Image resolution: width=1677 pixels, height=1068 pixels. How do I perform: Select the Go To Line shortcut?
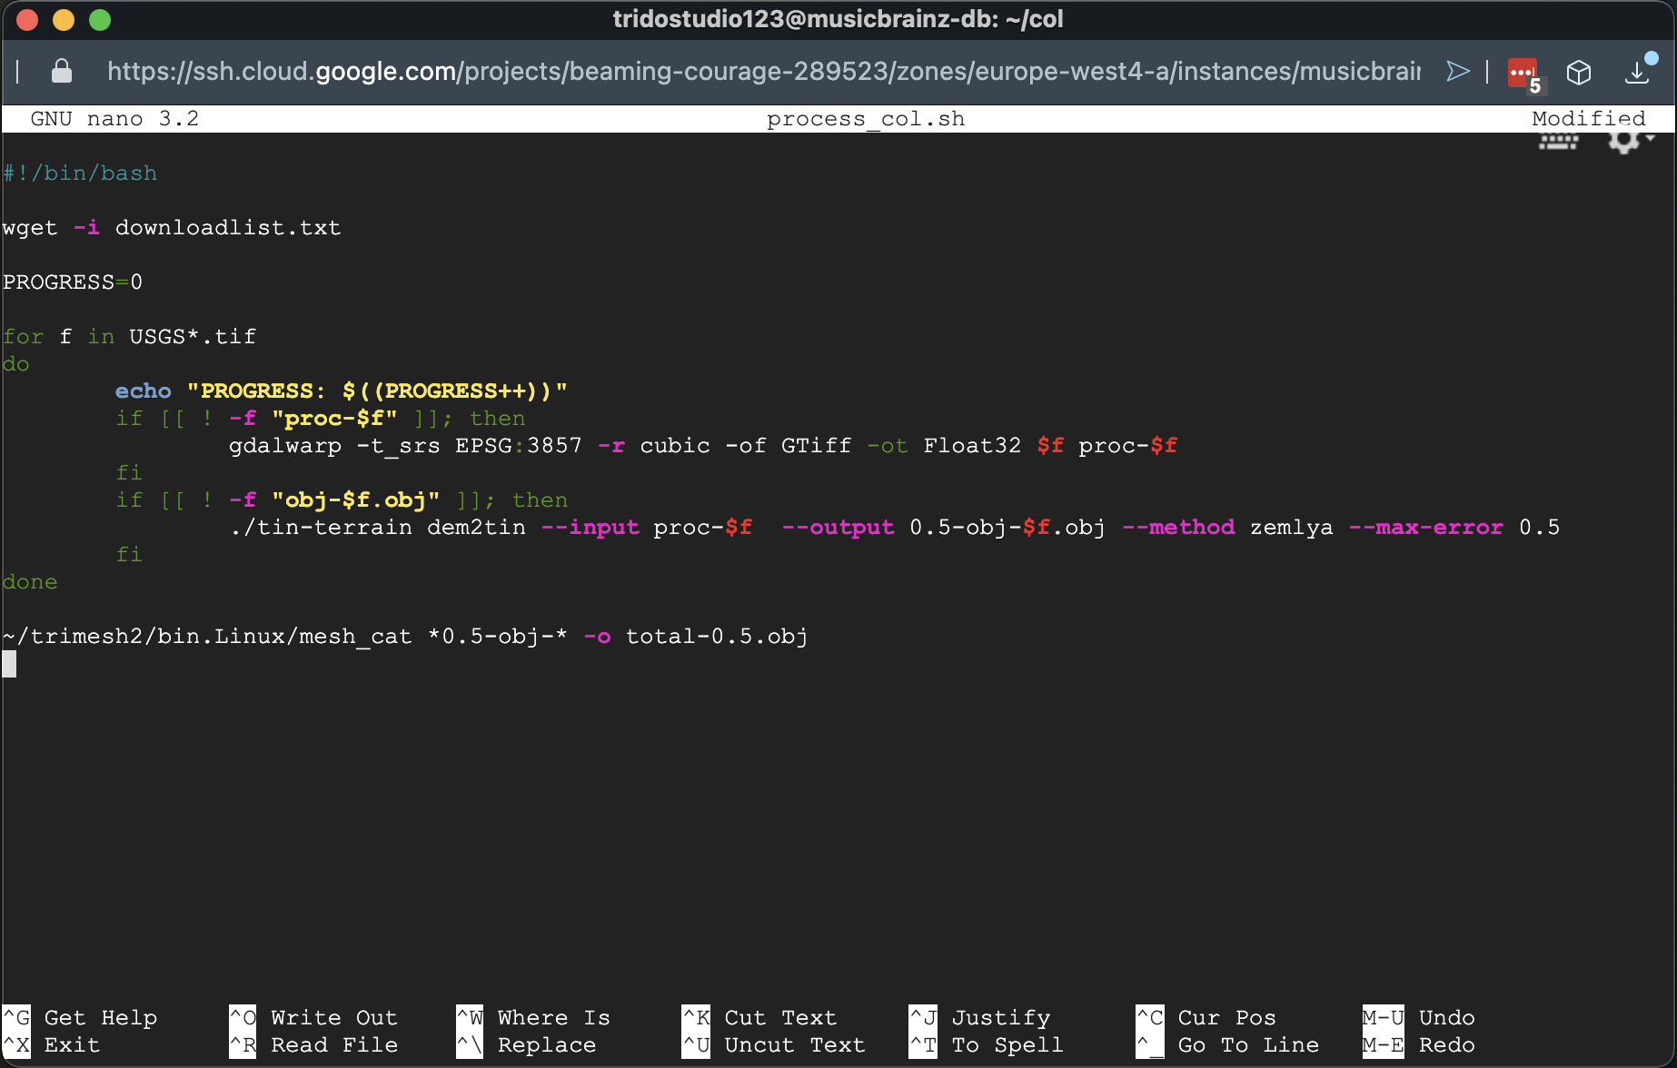(1247, 1045)
